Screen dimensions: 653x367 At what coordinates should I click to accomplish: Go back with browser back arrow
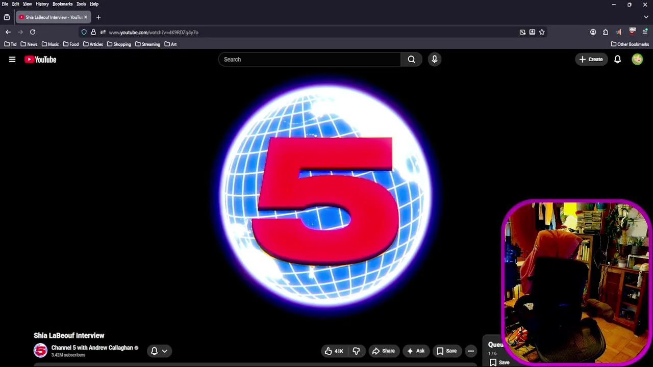(8, 32)
